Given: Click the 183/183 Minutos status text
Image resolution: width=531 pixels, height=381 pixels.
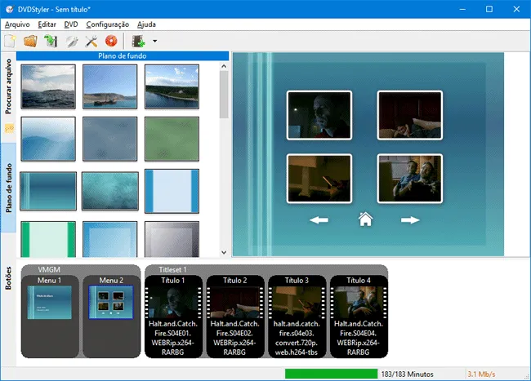Looking at the screenshot, I should pos(407,374).
